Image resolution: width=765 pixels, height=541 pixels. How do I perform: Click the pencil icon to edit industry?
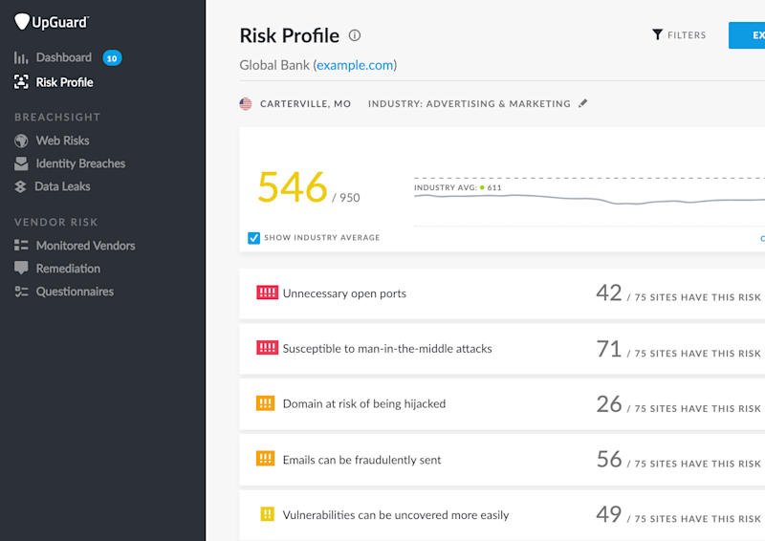click(x=582, y=103)
